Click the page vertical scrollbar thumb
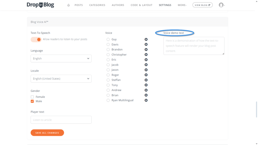The image size is (258, 145). (x=257, y=110)
